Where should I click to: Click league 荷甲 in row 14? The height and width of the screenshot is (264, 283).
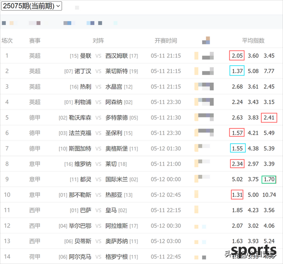pyautogui.click(x=35, y=256)
